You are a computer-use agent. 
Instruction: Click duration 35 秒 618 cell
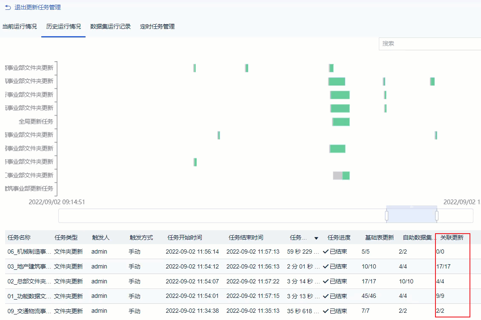tap(303, 311)
